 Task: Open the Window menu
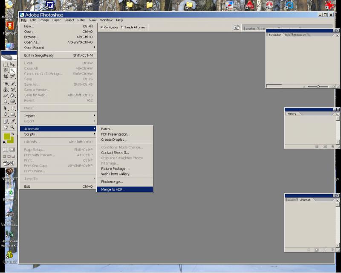click(x=106, y=20)
